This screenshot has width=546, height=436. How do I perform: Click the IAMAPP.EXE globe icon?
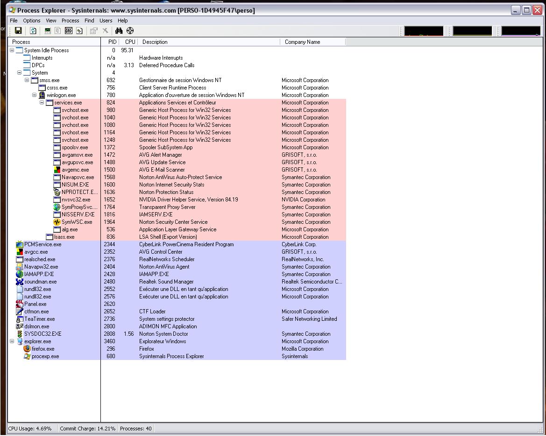point(20,274)
